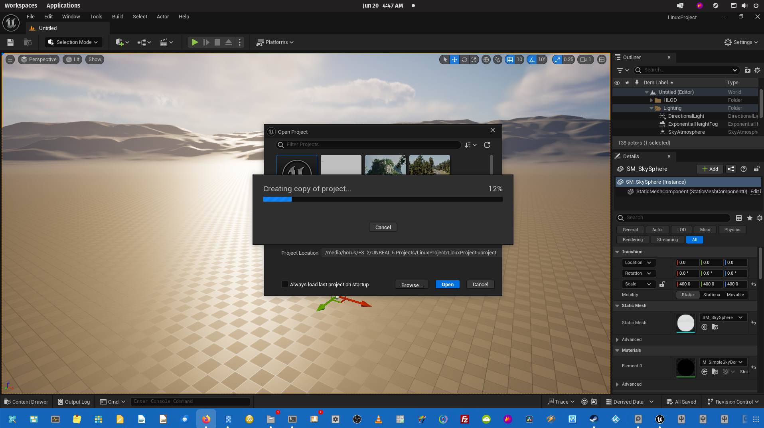The height and width of the screenshot is (428, 764).
Task: Click the Lit view mode button
Action: [73, 59]
